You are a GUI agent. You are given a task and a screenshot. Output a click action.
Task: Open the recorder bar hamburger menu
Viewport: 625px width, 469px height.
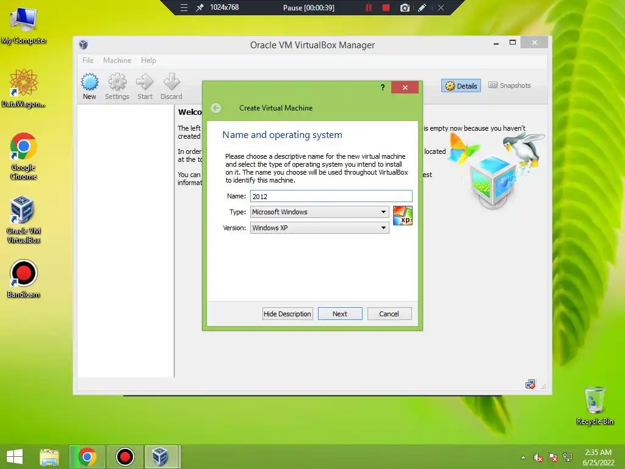pos(184,7)
